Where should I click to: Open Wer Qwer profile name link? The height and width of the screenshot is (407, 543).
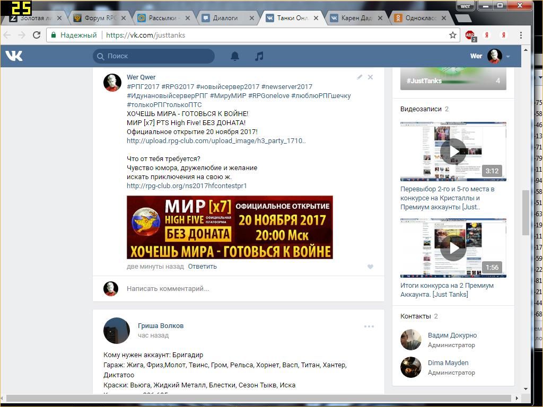point(141,77)
